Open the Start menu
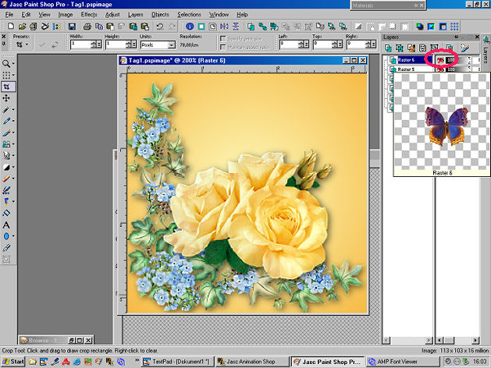 pyautogui.click(x=13, y=362)
